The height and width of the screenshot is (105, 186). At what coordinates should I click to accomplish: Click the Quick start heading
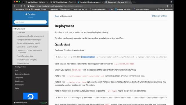click(x=62, y=44)
